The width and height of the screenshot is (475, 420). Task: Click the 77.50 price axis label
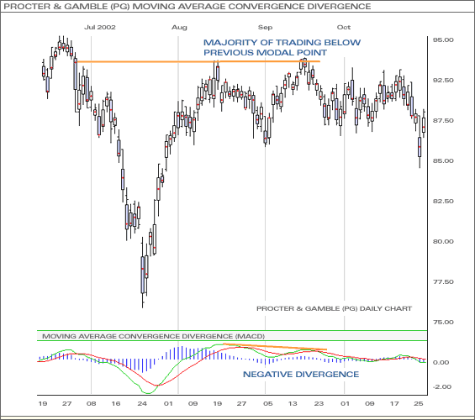tap(443, 281)
